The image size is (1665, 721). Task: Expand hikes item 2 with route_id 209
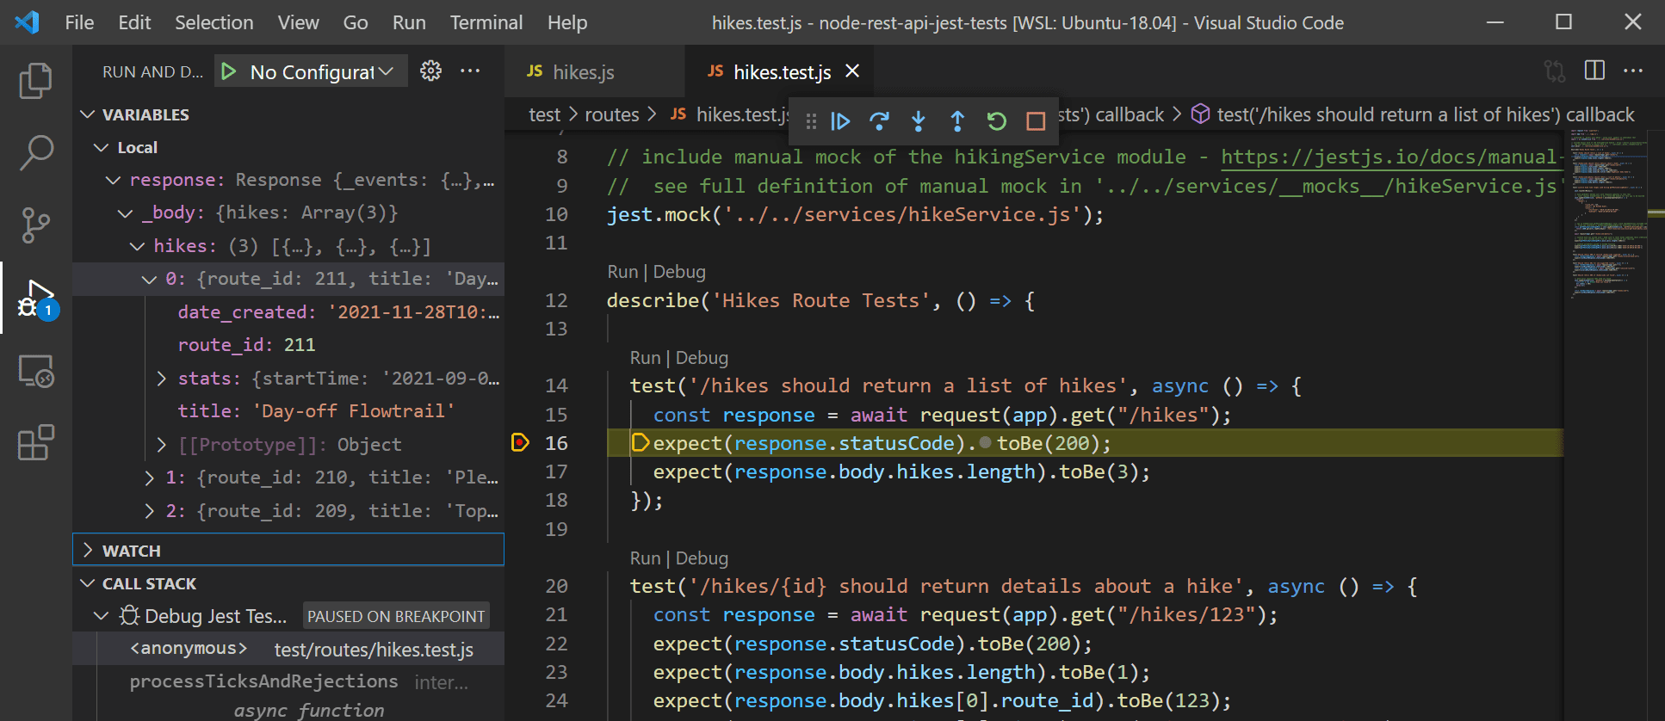point(149,511)
